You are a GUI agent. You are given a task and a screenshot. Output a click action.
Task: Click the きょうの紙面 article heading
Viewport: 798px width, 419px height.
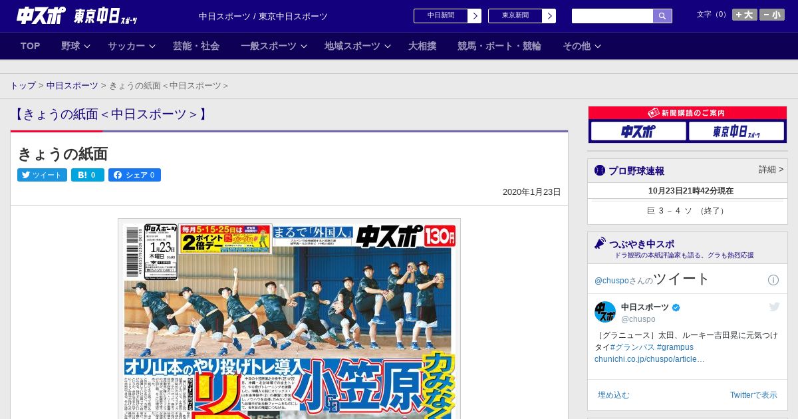63,154
